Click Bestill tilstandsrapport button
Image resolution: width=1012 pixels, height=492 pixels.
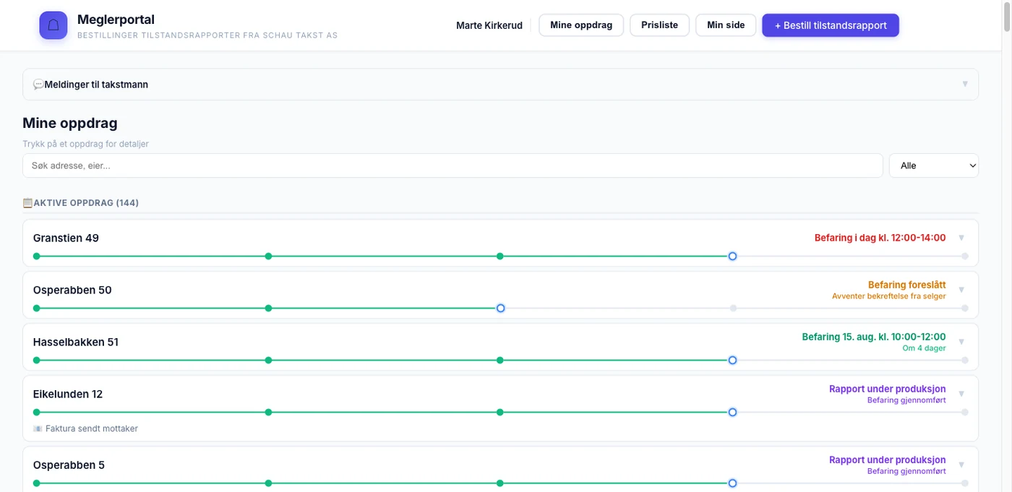click(x=831, y=25)
